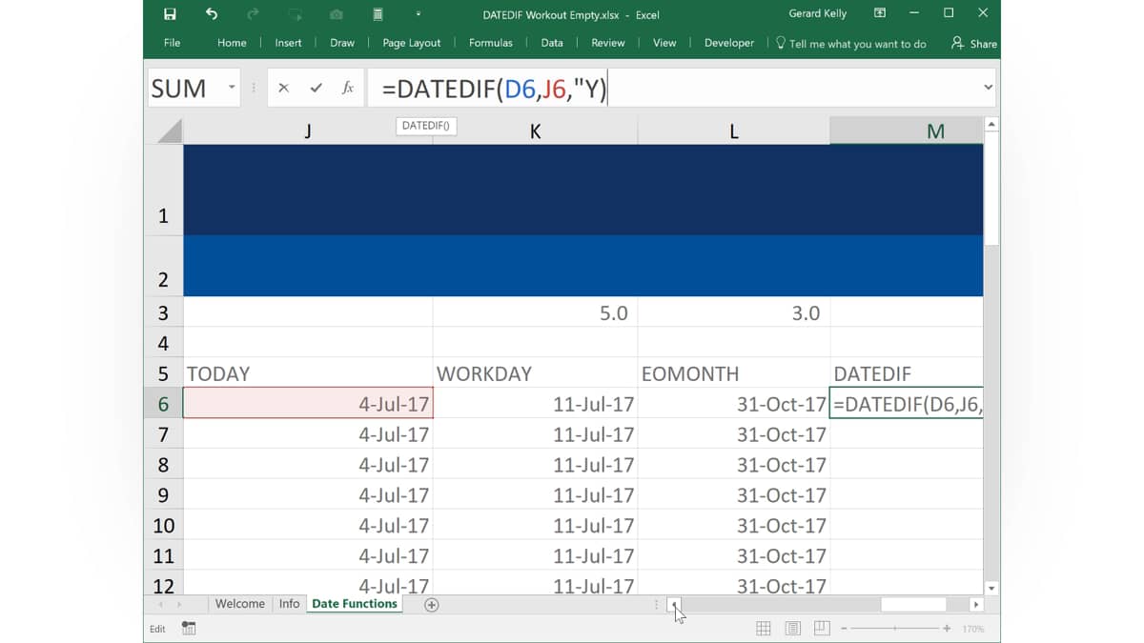Screen dimensions: 1144x643
Task: Click the DATEDIF header cell
Action: point(907,373)
